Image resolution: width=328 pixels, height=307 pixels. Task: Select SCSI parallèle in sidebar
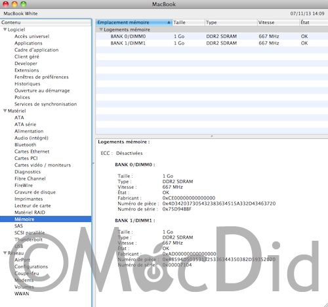(30, 233)
